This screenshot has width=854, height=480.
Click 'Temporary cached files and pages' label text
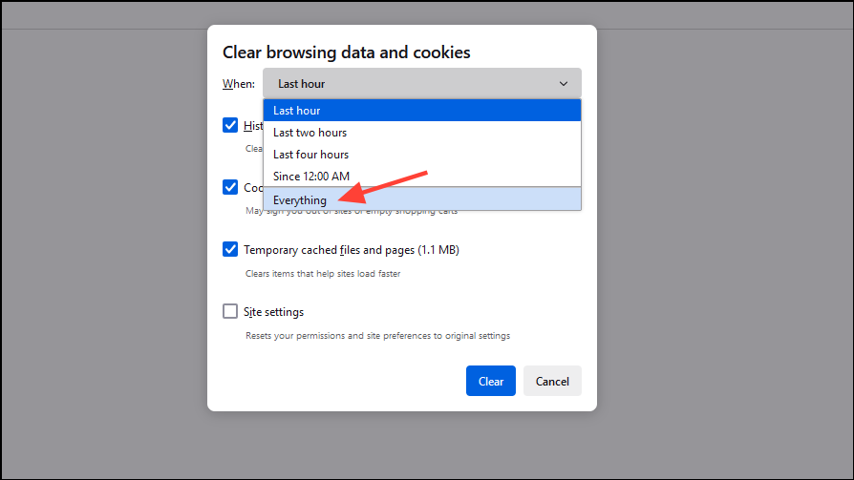pyautogui.click(x=352, y=250)
